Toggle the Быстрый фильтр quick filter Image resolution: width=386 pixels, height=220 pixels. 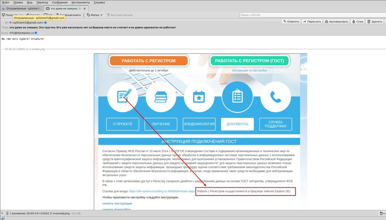(x=119, y=15)
